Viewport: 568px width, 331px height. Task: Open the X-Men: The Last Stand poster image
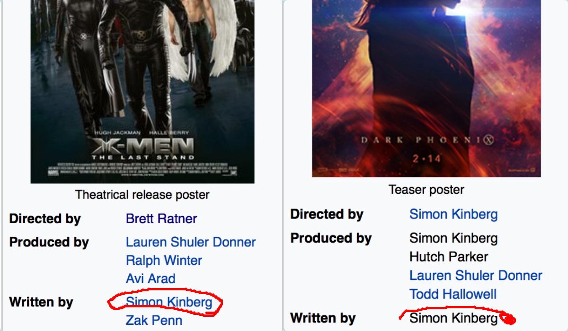(142, 90)
